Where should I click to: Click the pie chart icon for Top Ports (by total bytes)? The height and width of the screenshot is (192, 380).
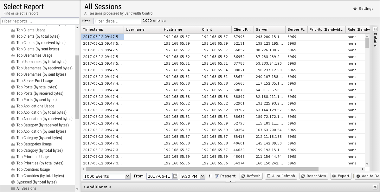(13, 87)
